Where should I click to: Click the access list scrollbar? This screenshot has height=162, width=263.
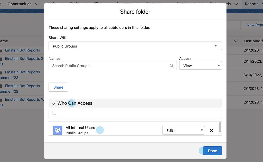point(220,127)
